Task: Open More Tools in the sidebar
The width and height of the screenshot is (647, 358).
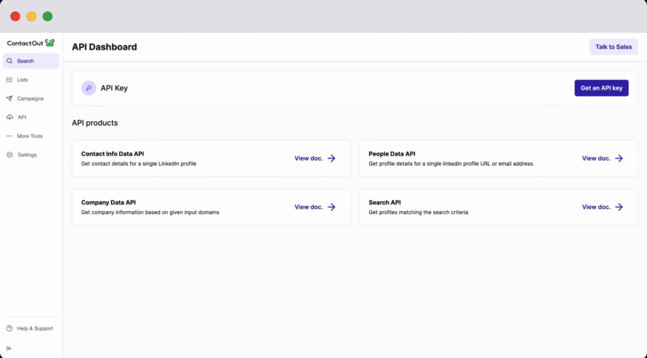Action: click(x=31, y=136)
